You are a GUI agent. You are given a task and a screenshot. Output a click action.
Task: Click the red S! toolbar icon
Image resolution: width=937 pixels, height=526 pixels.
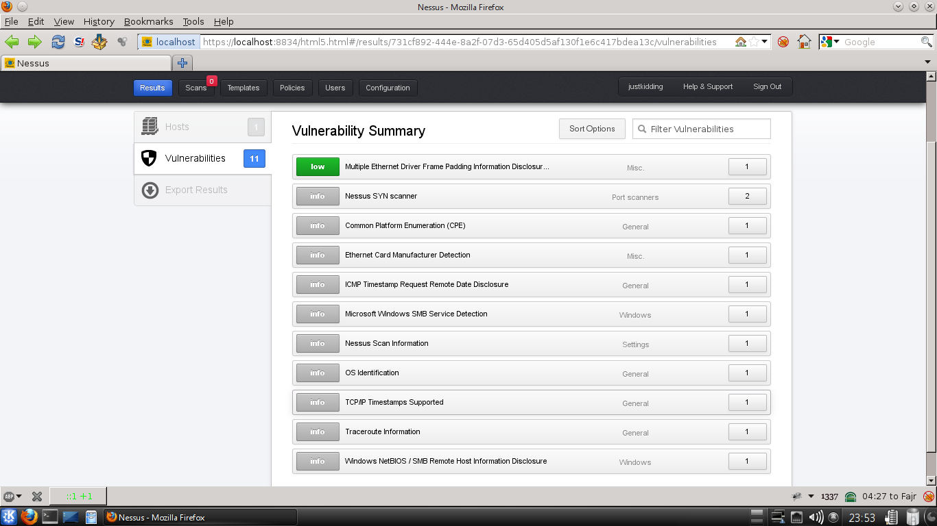(x=80, y=42)
